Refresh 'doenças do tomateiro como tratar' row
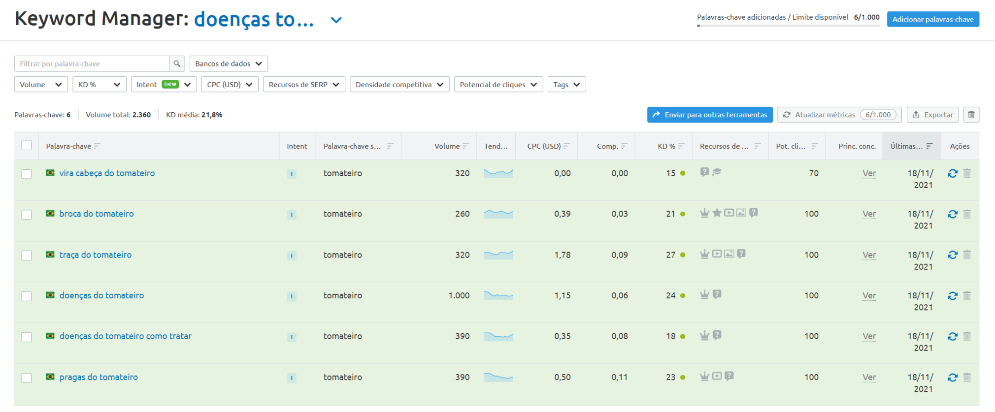This screenshot has width=995, height=412. [952, 337]
